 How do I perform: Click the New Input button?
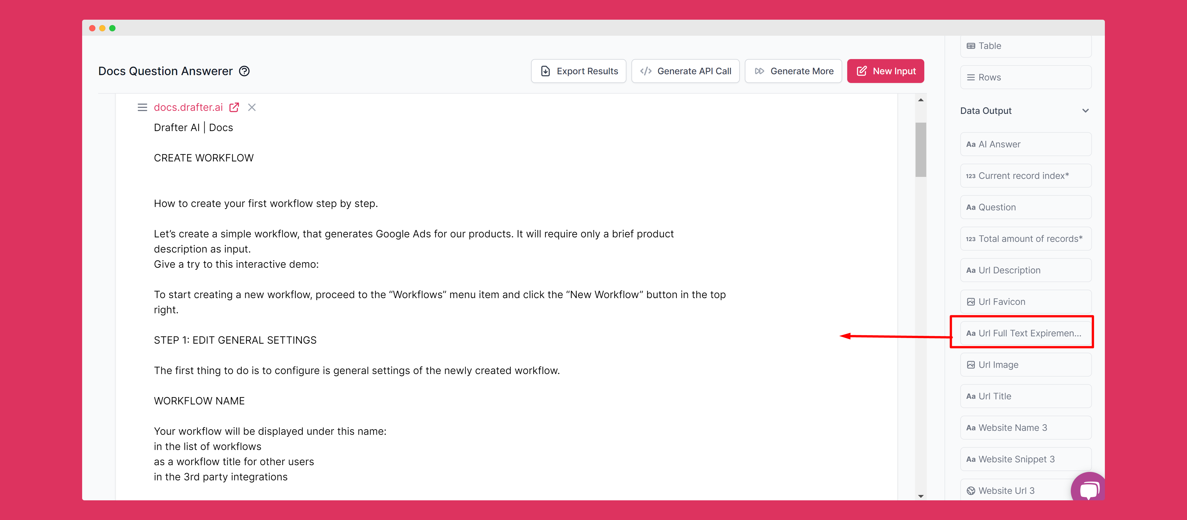(885, 71)
